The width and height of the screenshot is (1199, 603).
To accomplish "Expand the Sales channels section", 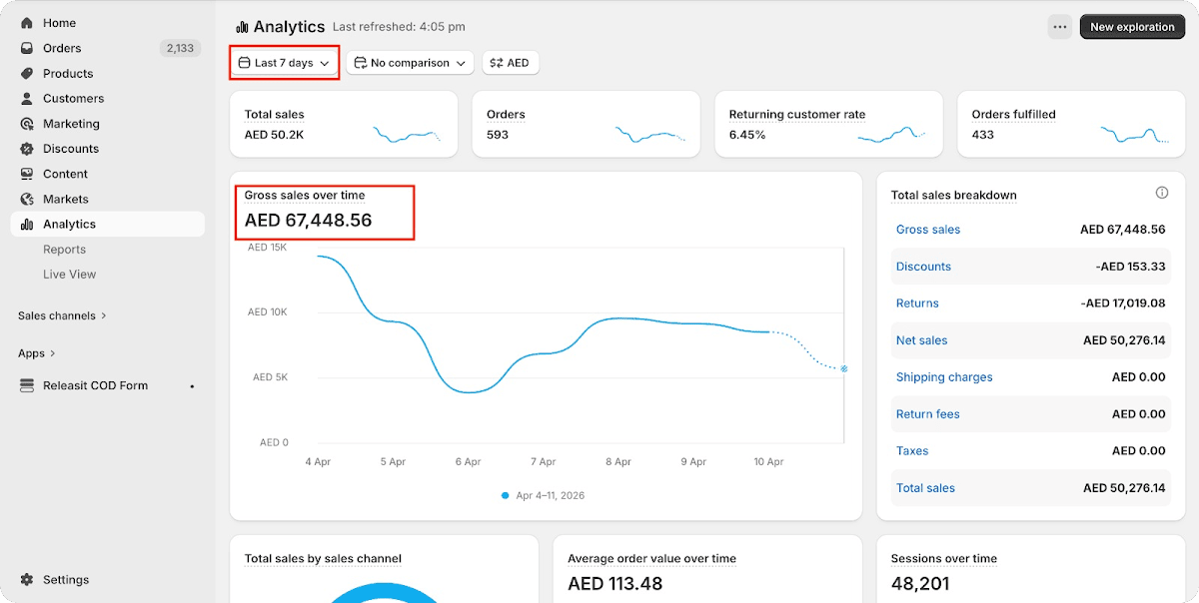I will tap(62, 315).
